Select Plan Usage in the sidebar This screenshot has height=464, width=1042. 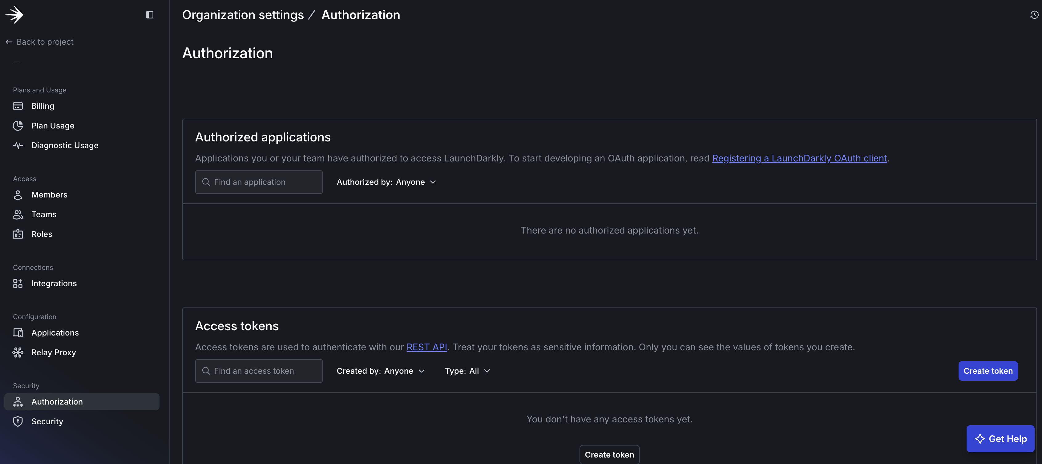pyautogui.click(x=53, y=125)
